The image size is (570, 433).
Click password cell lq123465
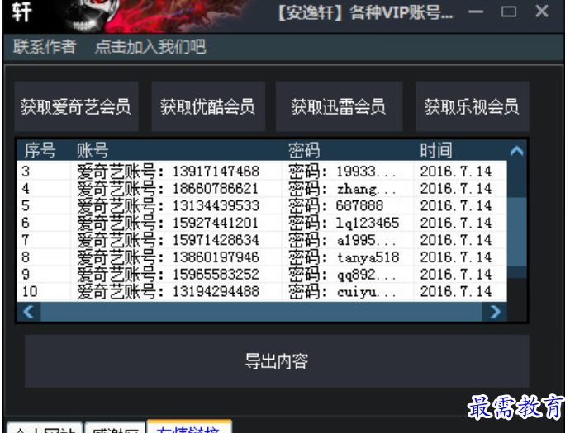[344, 223]
